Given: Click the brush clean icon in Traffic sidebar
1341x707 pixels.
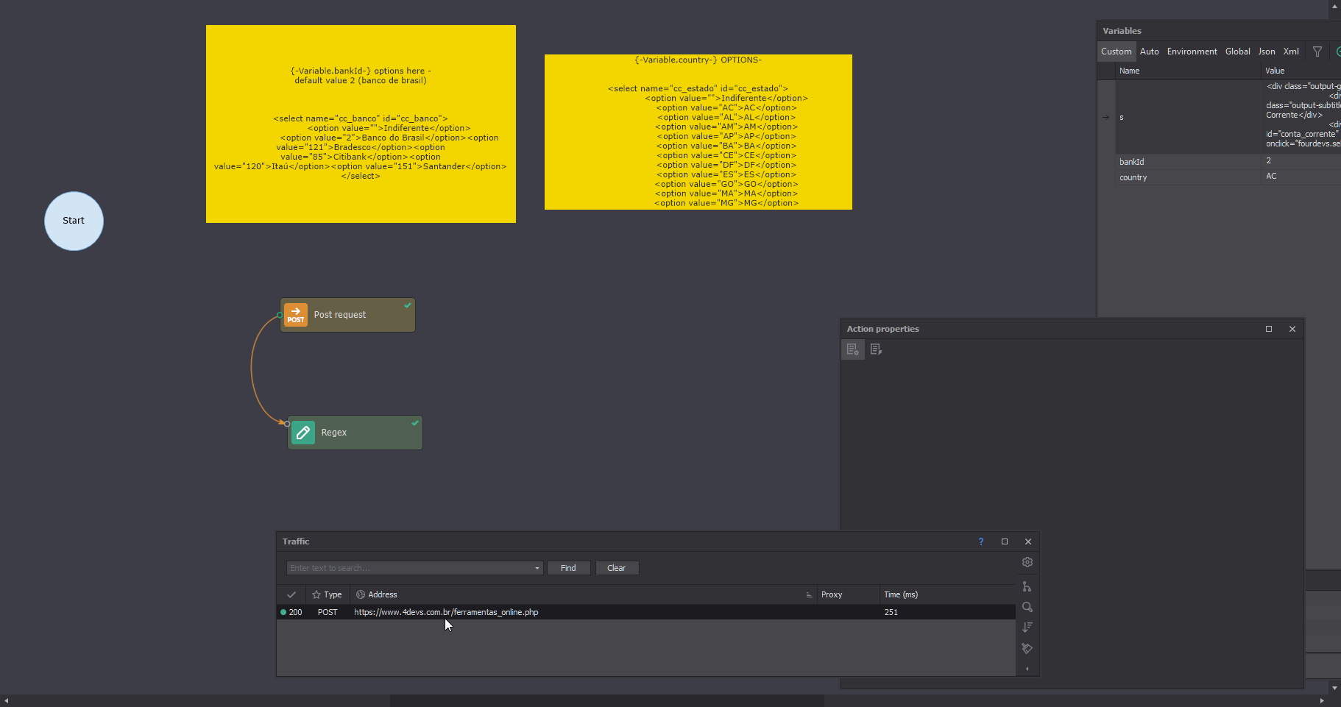Looking at the screenshot, I should click(1027, 648).
